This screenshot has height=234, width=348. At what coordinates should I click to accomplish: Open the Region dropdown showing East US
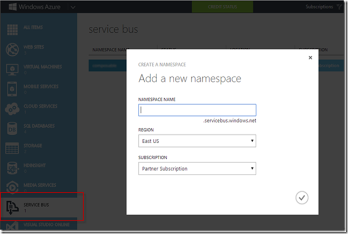point(197,141)
